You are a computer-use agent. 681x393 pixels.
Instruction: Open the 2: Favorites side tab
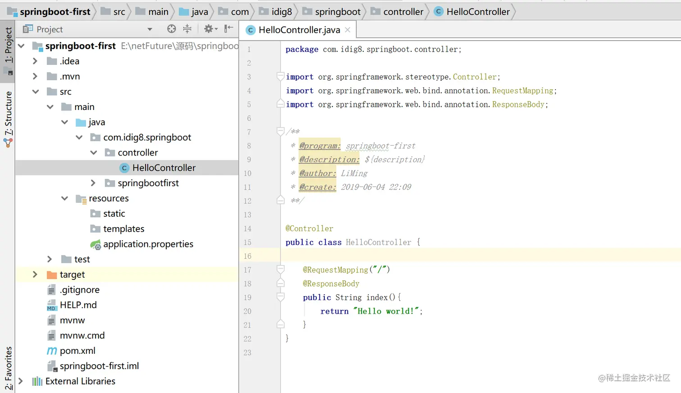pos(8,368)
